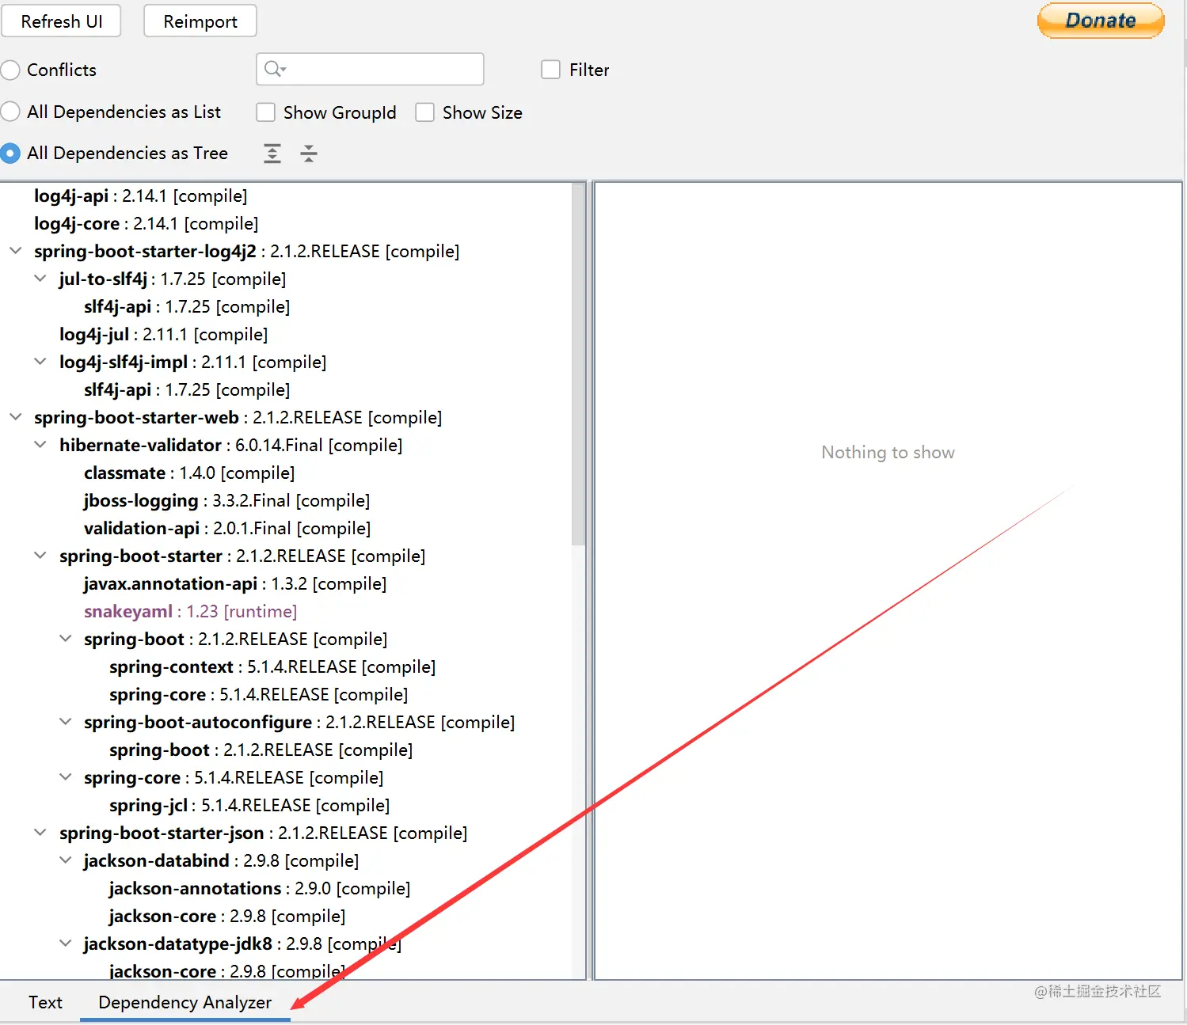Select the jboss-logging 3.3.2.Final dependency
1187x1025 pixels.
[x=226, y=500]
